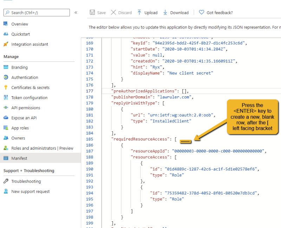The width and height of the screenshot is (281, 228).
Task: Open Roles and administrators Preview
Action: pos(42,148)
